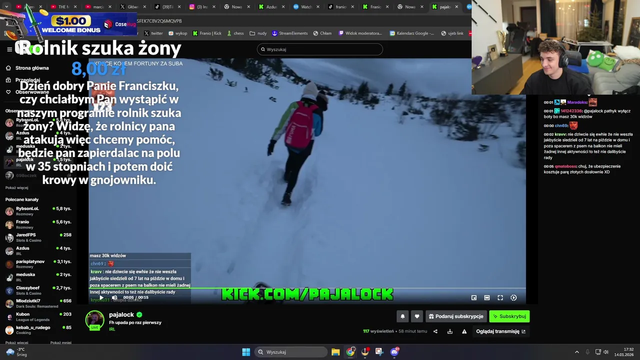Open Przeglądaj in the sidebar

pyautogui.click(x=27, y=80)
